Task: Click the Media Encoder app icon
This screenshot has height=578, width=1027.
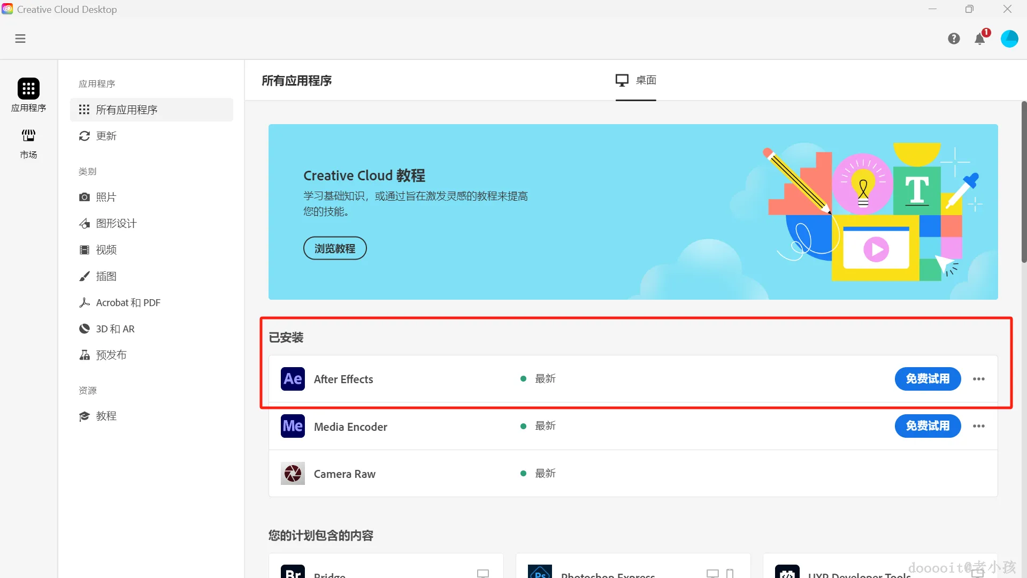Action: tap(292, 426)
